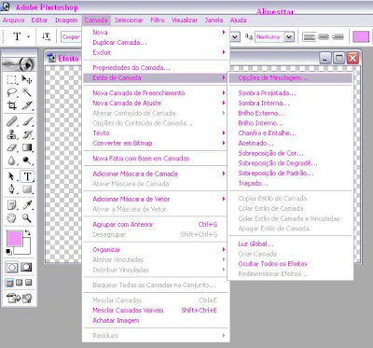Select the Lasso tool

pos(12,92)
